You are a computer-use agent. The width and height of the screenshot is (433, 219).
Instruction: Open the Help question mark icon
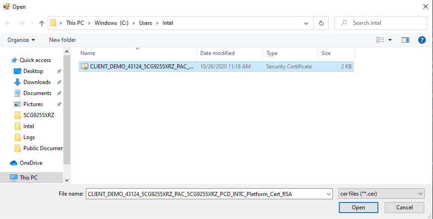(x=422, y=40)
